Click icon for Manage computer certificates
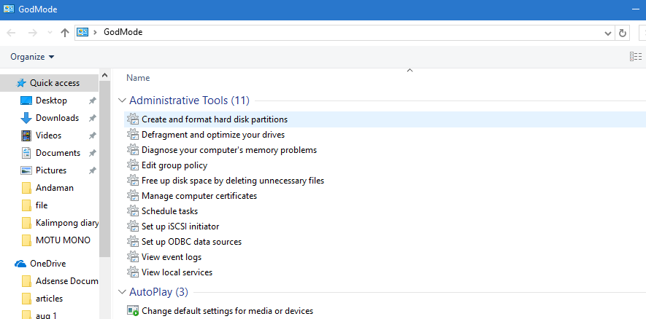The width and height of the screenshot is (646, 319). pos(133,196)
